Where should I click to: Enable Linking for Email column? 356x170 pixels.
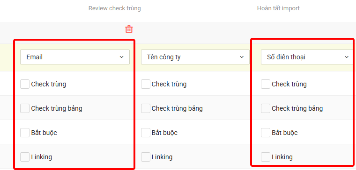(x=25, y=157)
